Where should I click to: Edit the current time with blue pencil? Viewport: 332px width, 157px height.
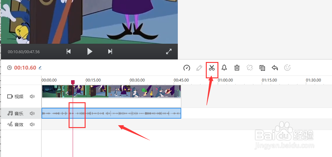40,68
